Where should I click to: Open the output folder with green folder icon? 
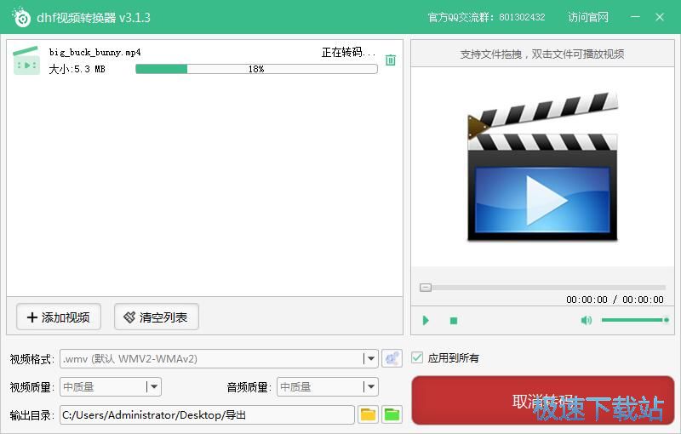[x=392, y=415]
